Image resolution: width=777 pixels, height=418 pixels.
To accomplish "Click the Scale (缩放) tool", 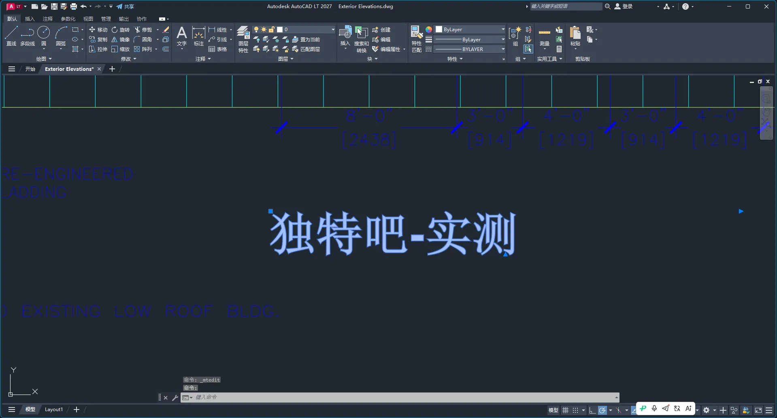I will click(x=120, y=49).
